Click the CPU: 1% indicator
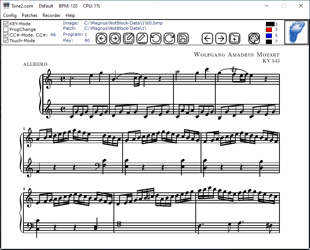The height and width of the screenshot is (250, 310). [x=92, y=6]
